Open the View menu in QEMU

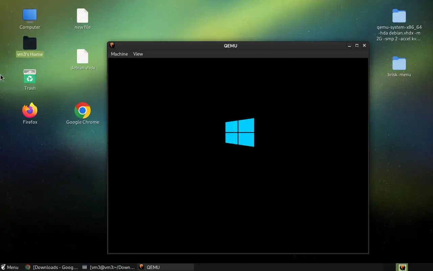(x=138, y=54)
